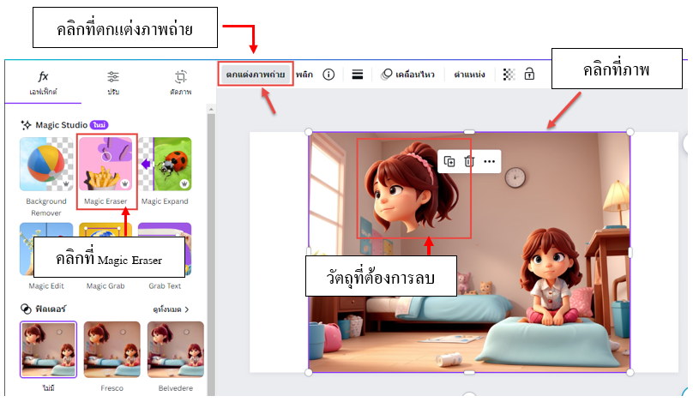Click the Magic Studio sparkle icon
The image size is (693, 402).
(26, 125)
